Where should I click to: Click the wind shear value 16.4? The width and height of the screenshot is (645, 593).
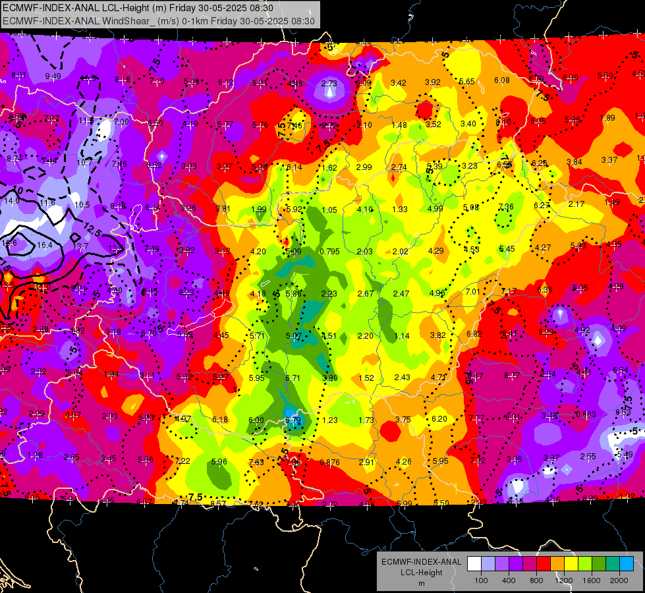coord(44,245)
